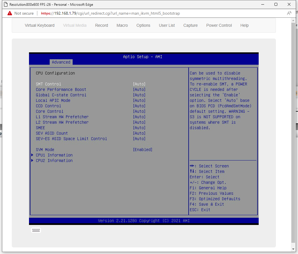Click 'F4: Save & Exit' help text

coord(207,204)
